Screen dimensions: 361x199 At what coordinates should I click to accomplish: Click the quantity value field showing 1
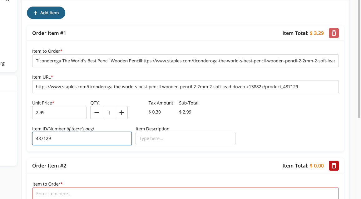click(109, 113)
